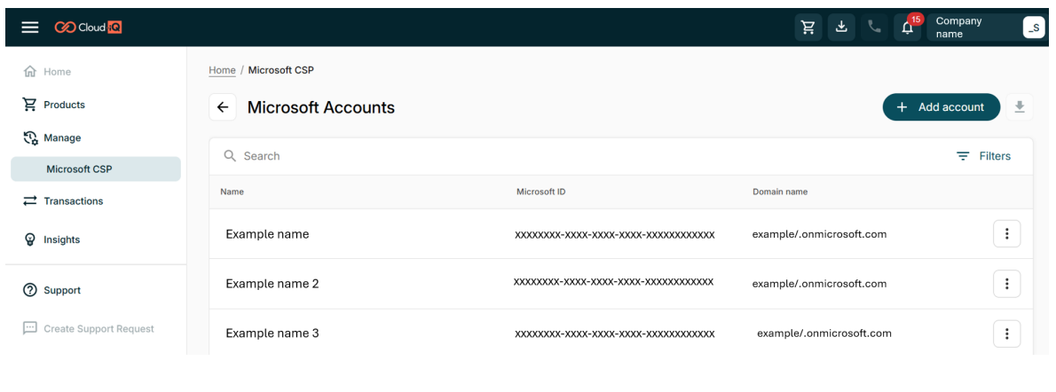This screenshot has height=392, width=1056.
Task: Click the Microsoft Accounts page heading
Action: [x=321, y=108]
